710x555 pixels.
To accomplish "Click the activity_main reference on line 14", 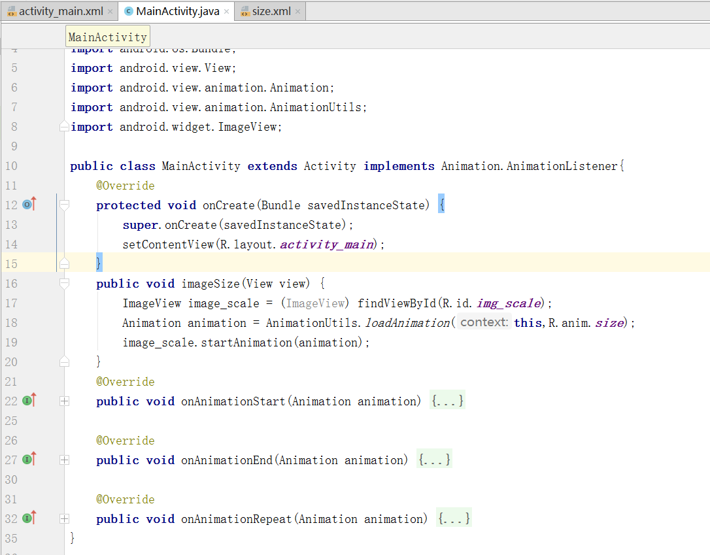I will pyautogui.click(x=327, y=244).
